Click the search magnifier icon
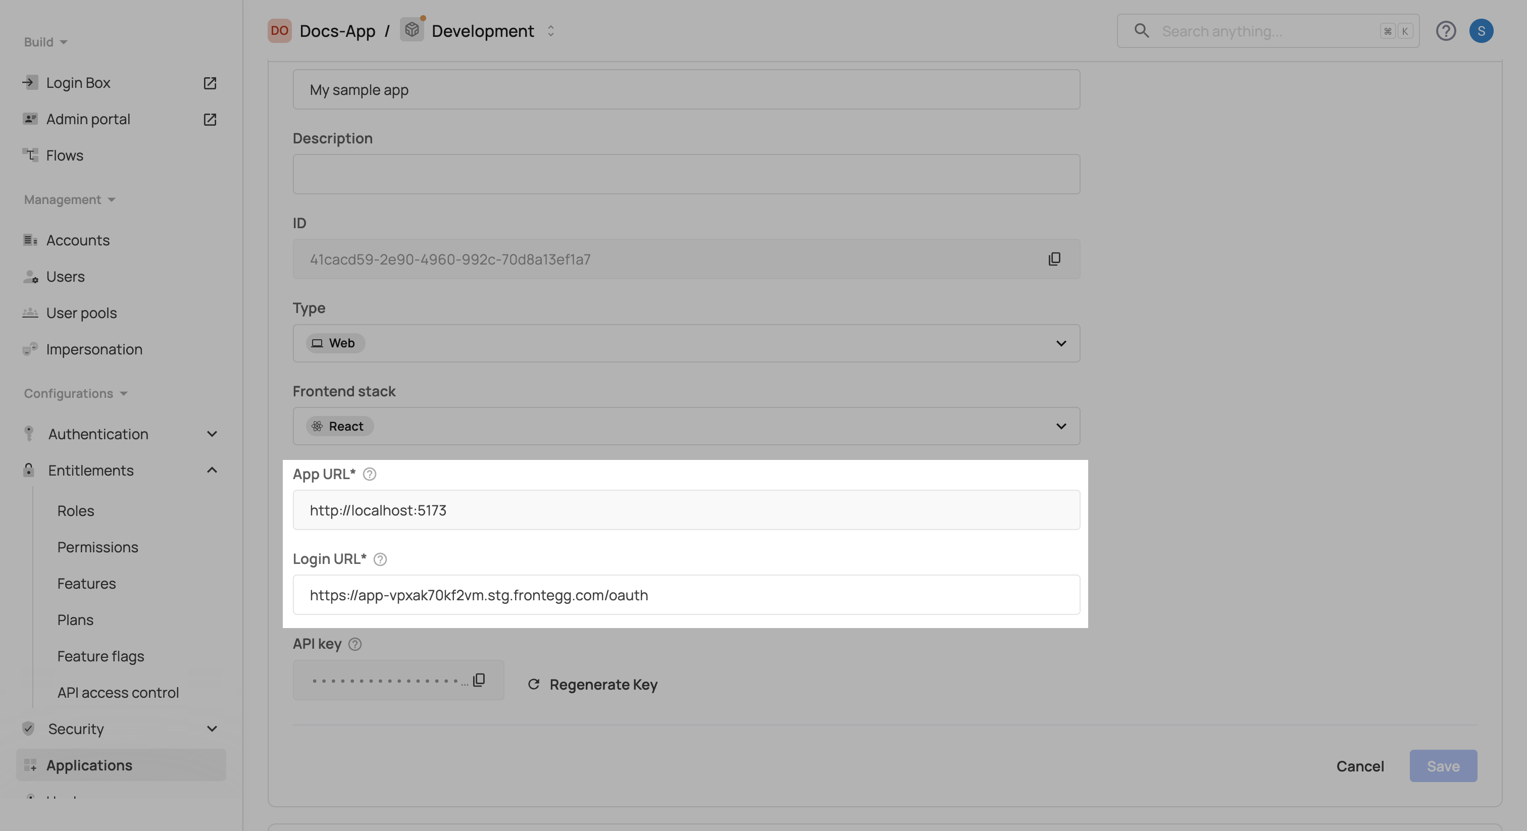Viewport: 1527px width, 831px height. point(1141,30)
